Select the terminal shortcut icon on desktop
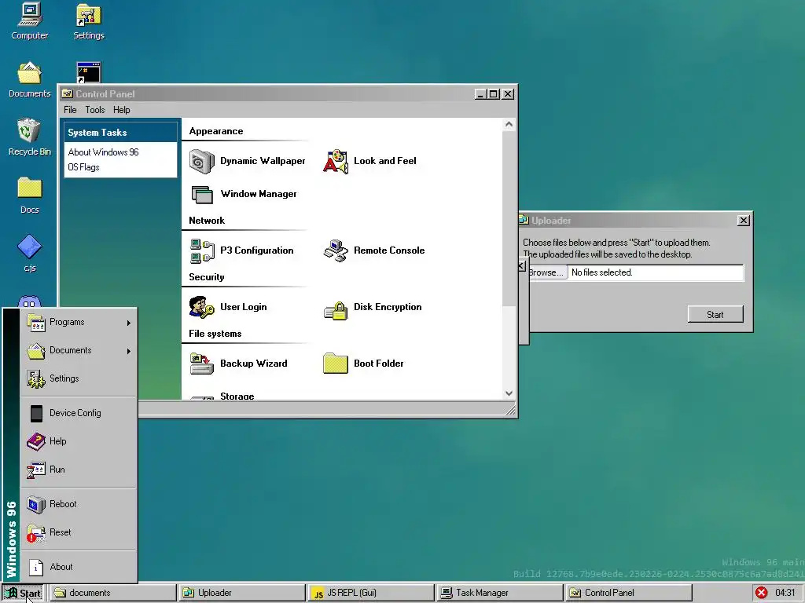 pos(88,72)
